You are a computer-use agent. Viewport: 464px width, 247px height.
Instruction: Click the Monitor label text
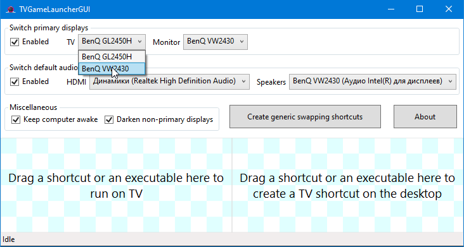[x=166, y=42]
